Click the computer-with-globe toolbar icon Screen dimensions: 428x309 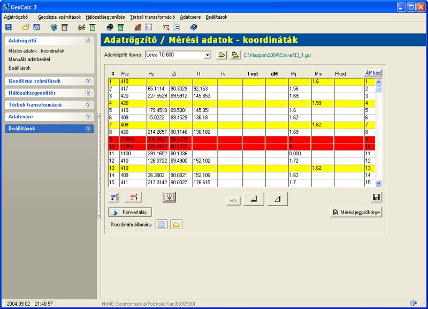coord(110,27)
